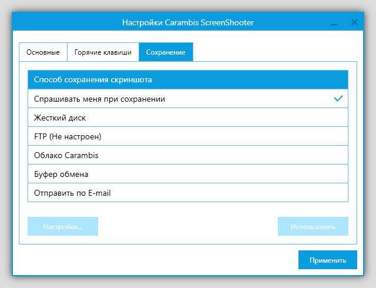Choose Спрашивать меня при сохранении option
Screen dimensions: 376x288
coord(188,99)
